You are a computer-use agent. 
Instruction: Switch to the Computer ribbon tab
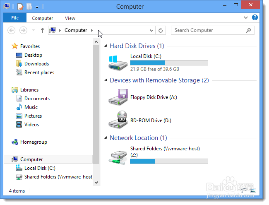click(x=42, y=18)
